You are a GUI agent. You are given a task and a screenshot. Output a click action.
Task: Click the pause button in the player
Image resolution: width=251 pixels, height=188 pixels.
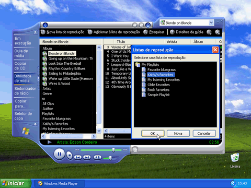[59, 154]
